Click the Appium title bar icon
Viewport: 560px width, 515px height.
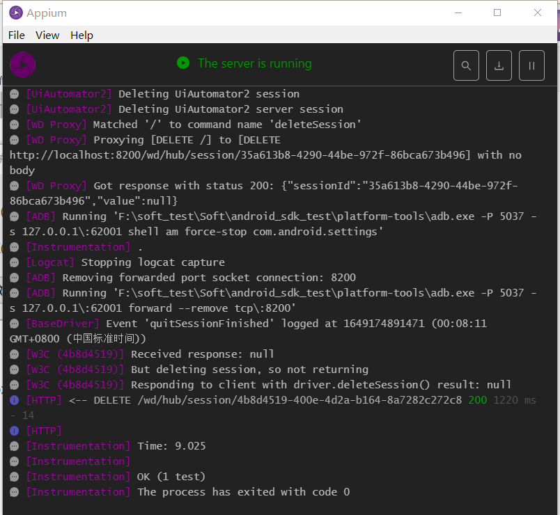pyautogui.click(x=16, y=13)
